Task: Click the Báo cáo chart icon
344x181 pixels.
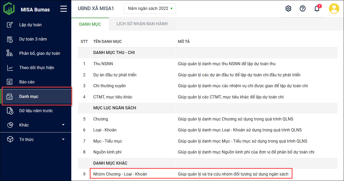Action: point(10,82)
